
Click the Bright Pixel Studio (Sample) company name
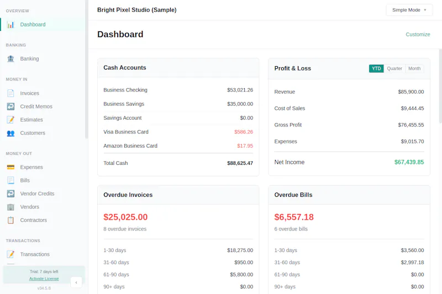(136, 10)
